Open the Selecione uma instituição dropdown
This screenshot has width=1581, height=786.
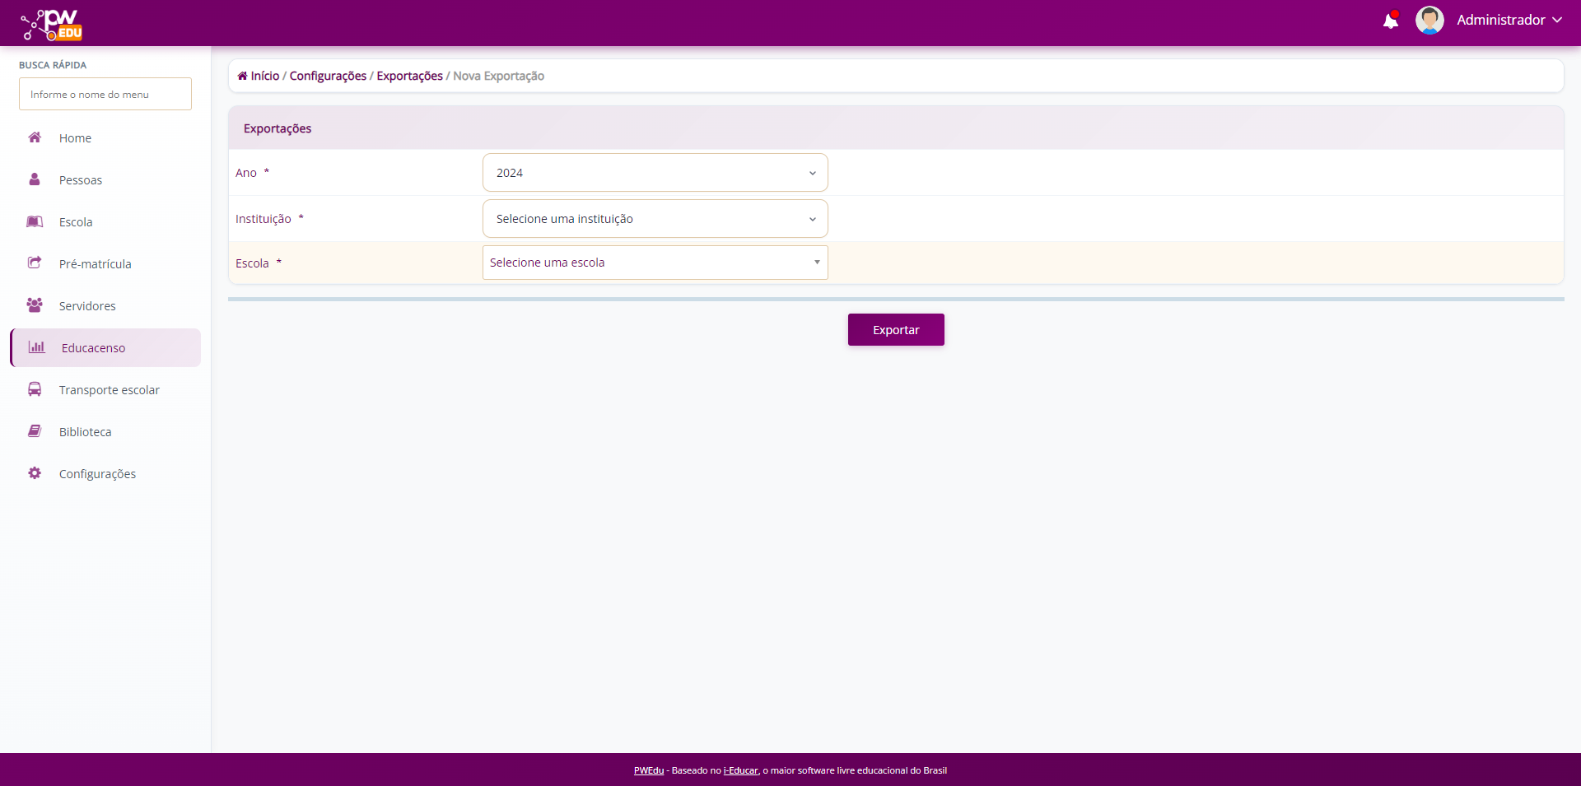[655, 219]
